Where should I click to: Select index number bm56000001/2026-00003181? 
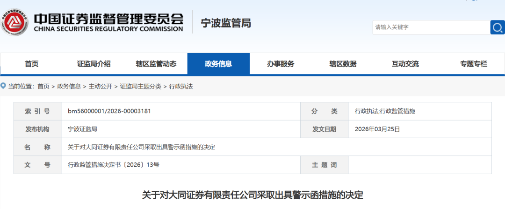(x=109, y=111)
